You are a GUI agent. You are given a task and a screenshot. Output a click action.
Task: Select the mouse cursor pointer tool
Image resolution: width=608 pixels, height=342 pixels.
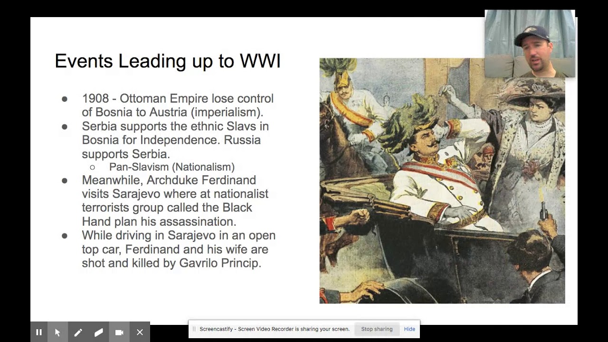pyautogui.click(x=57, y=332)
